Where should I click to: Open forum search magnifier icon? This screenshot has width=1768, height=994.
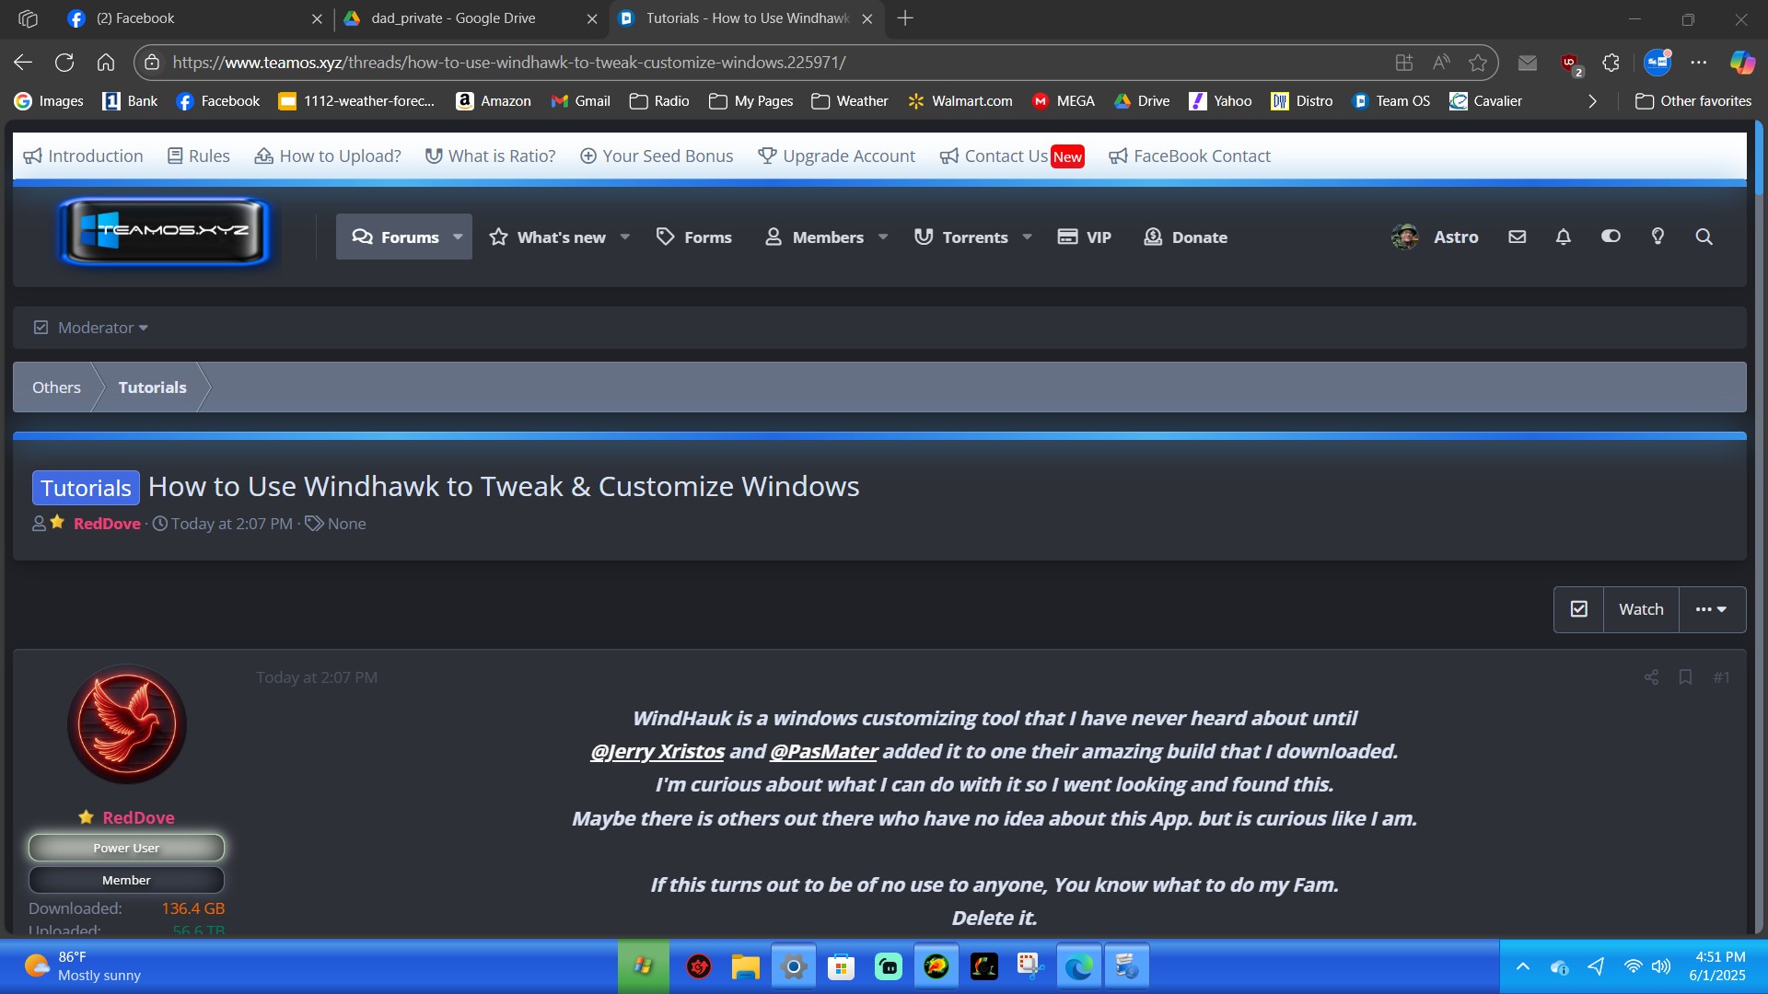1704,237
